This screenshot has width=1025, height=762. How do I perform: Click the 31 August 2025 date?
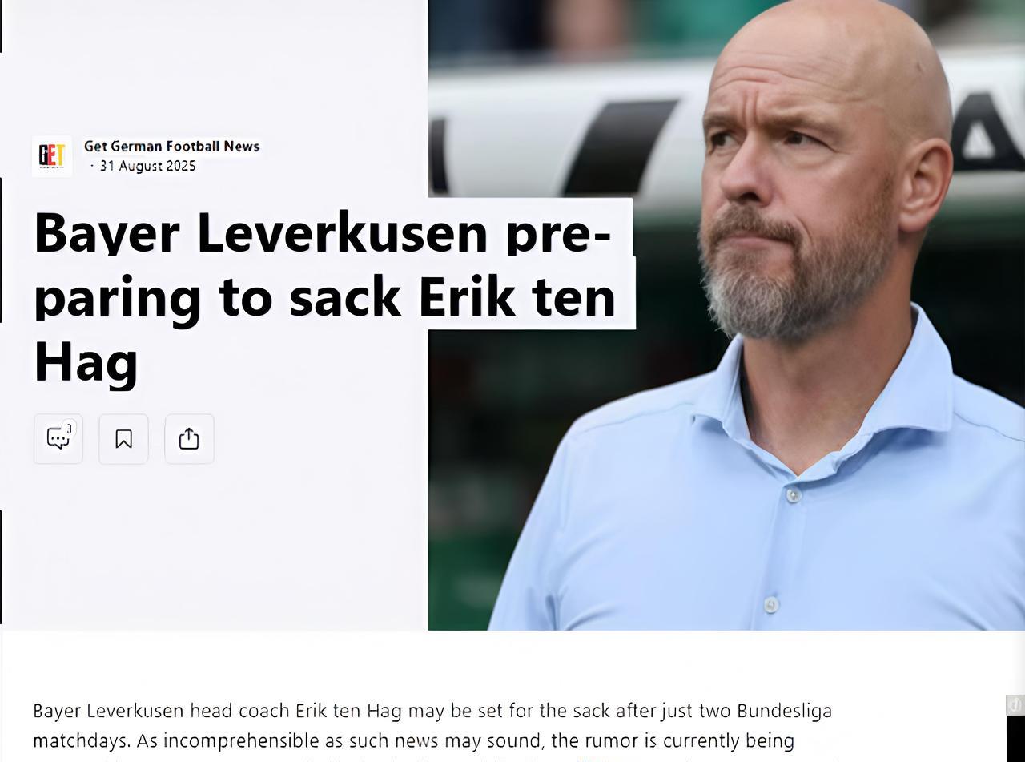click(x=147, y=166)
